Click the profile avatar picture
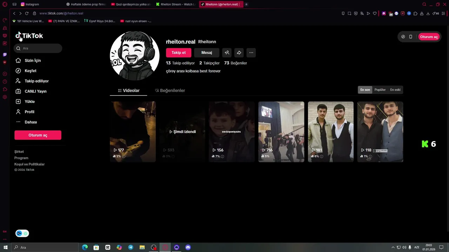Image resolution: width=449 pixels, height=252 pixels. [135, 56]
